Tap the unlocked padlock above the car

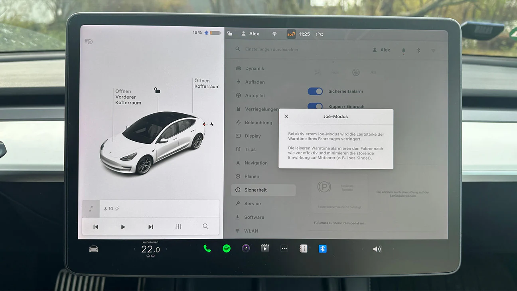[157, 91]
